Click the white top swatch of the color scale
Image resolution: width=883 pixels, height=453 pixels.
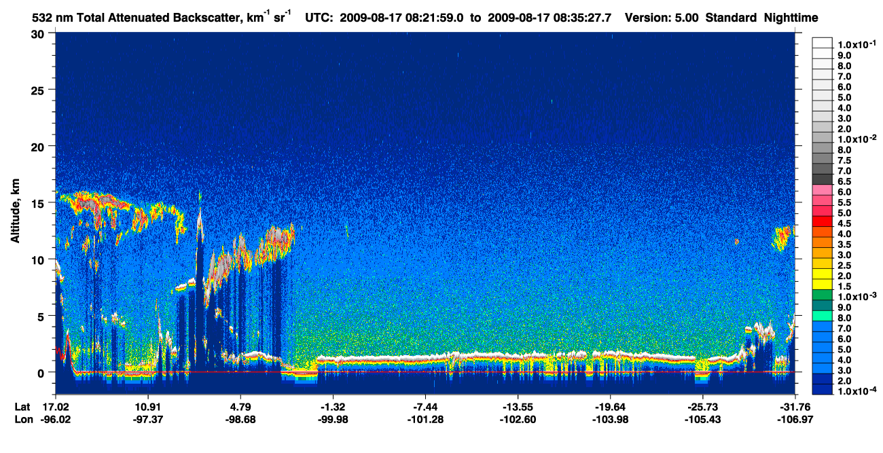point(823,43)
